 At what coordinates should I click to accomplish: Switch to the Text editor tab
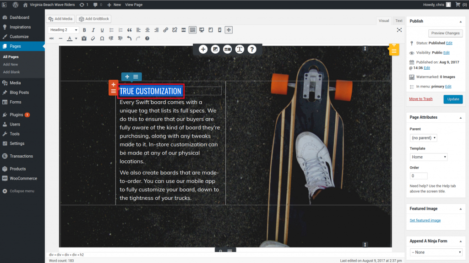click(x=399, y=21)
